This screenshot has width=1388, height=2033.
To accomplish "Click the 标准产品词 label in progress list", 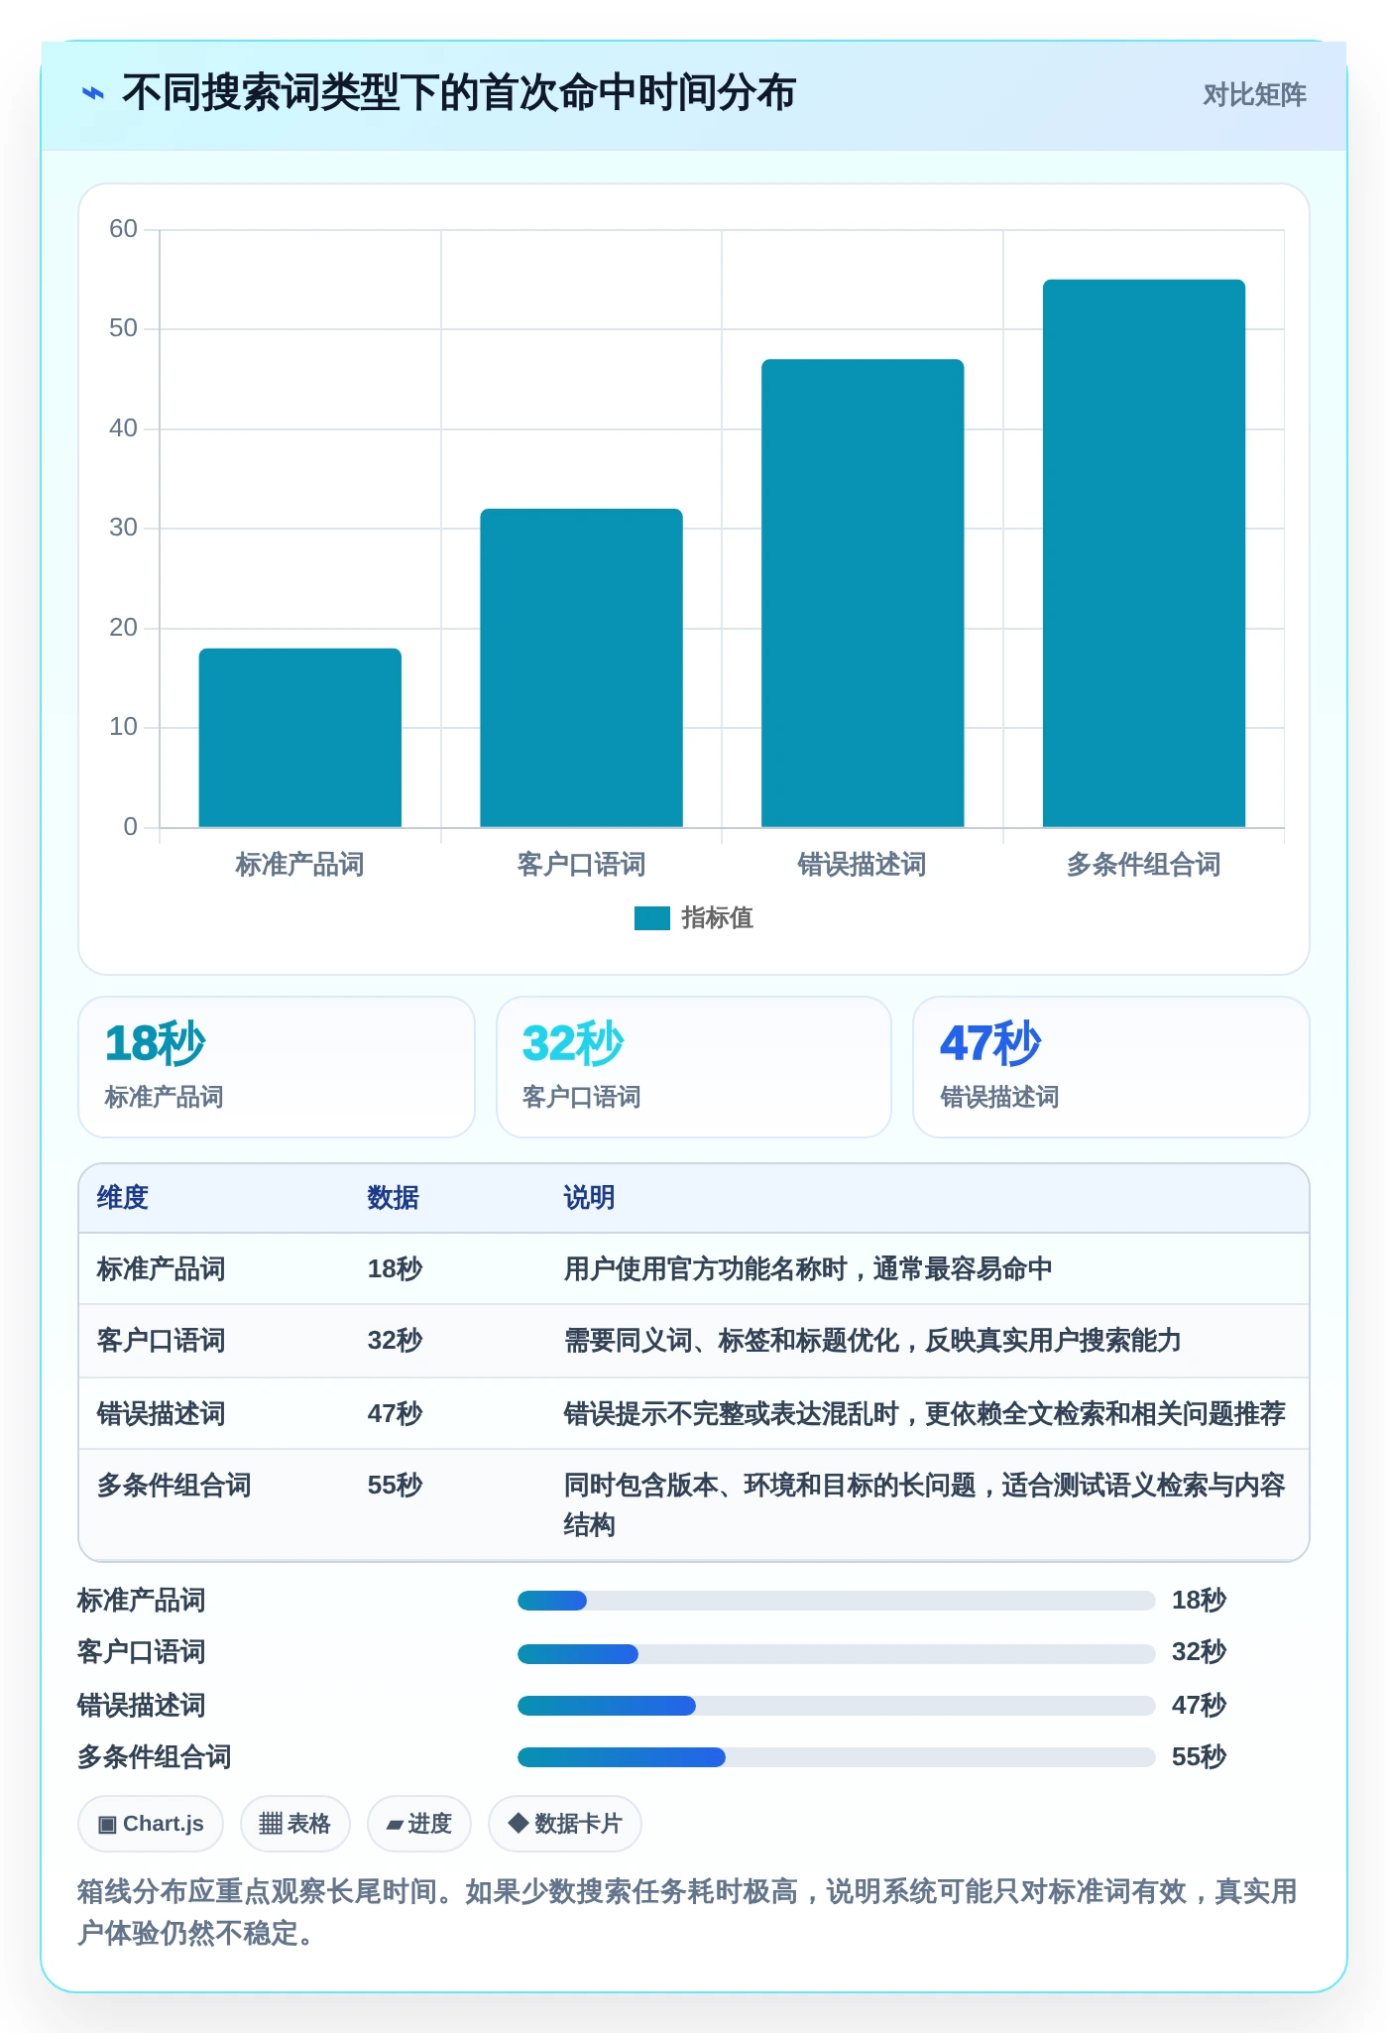I will [142, 1601].
